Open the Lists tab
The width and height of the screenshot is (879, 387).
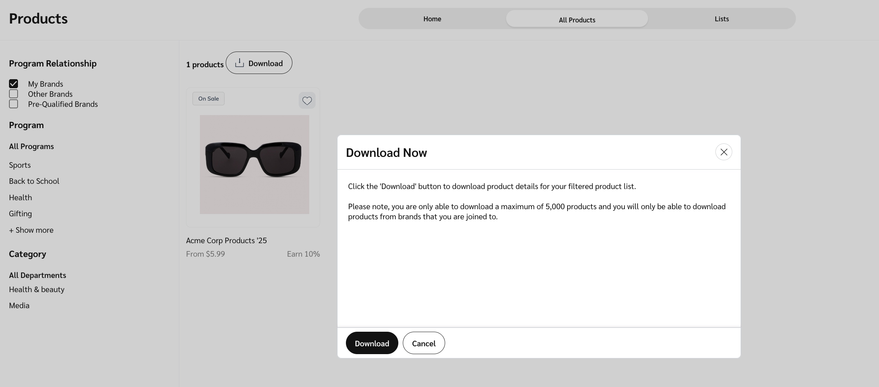(721, 19)
